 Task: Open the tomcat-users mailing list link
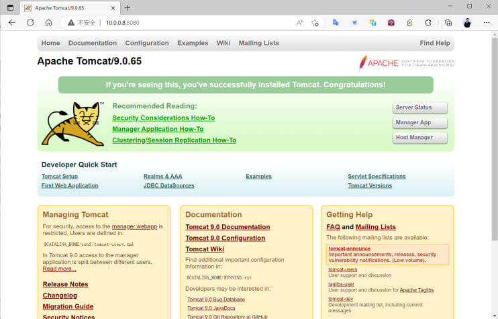[343, 269]
